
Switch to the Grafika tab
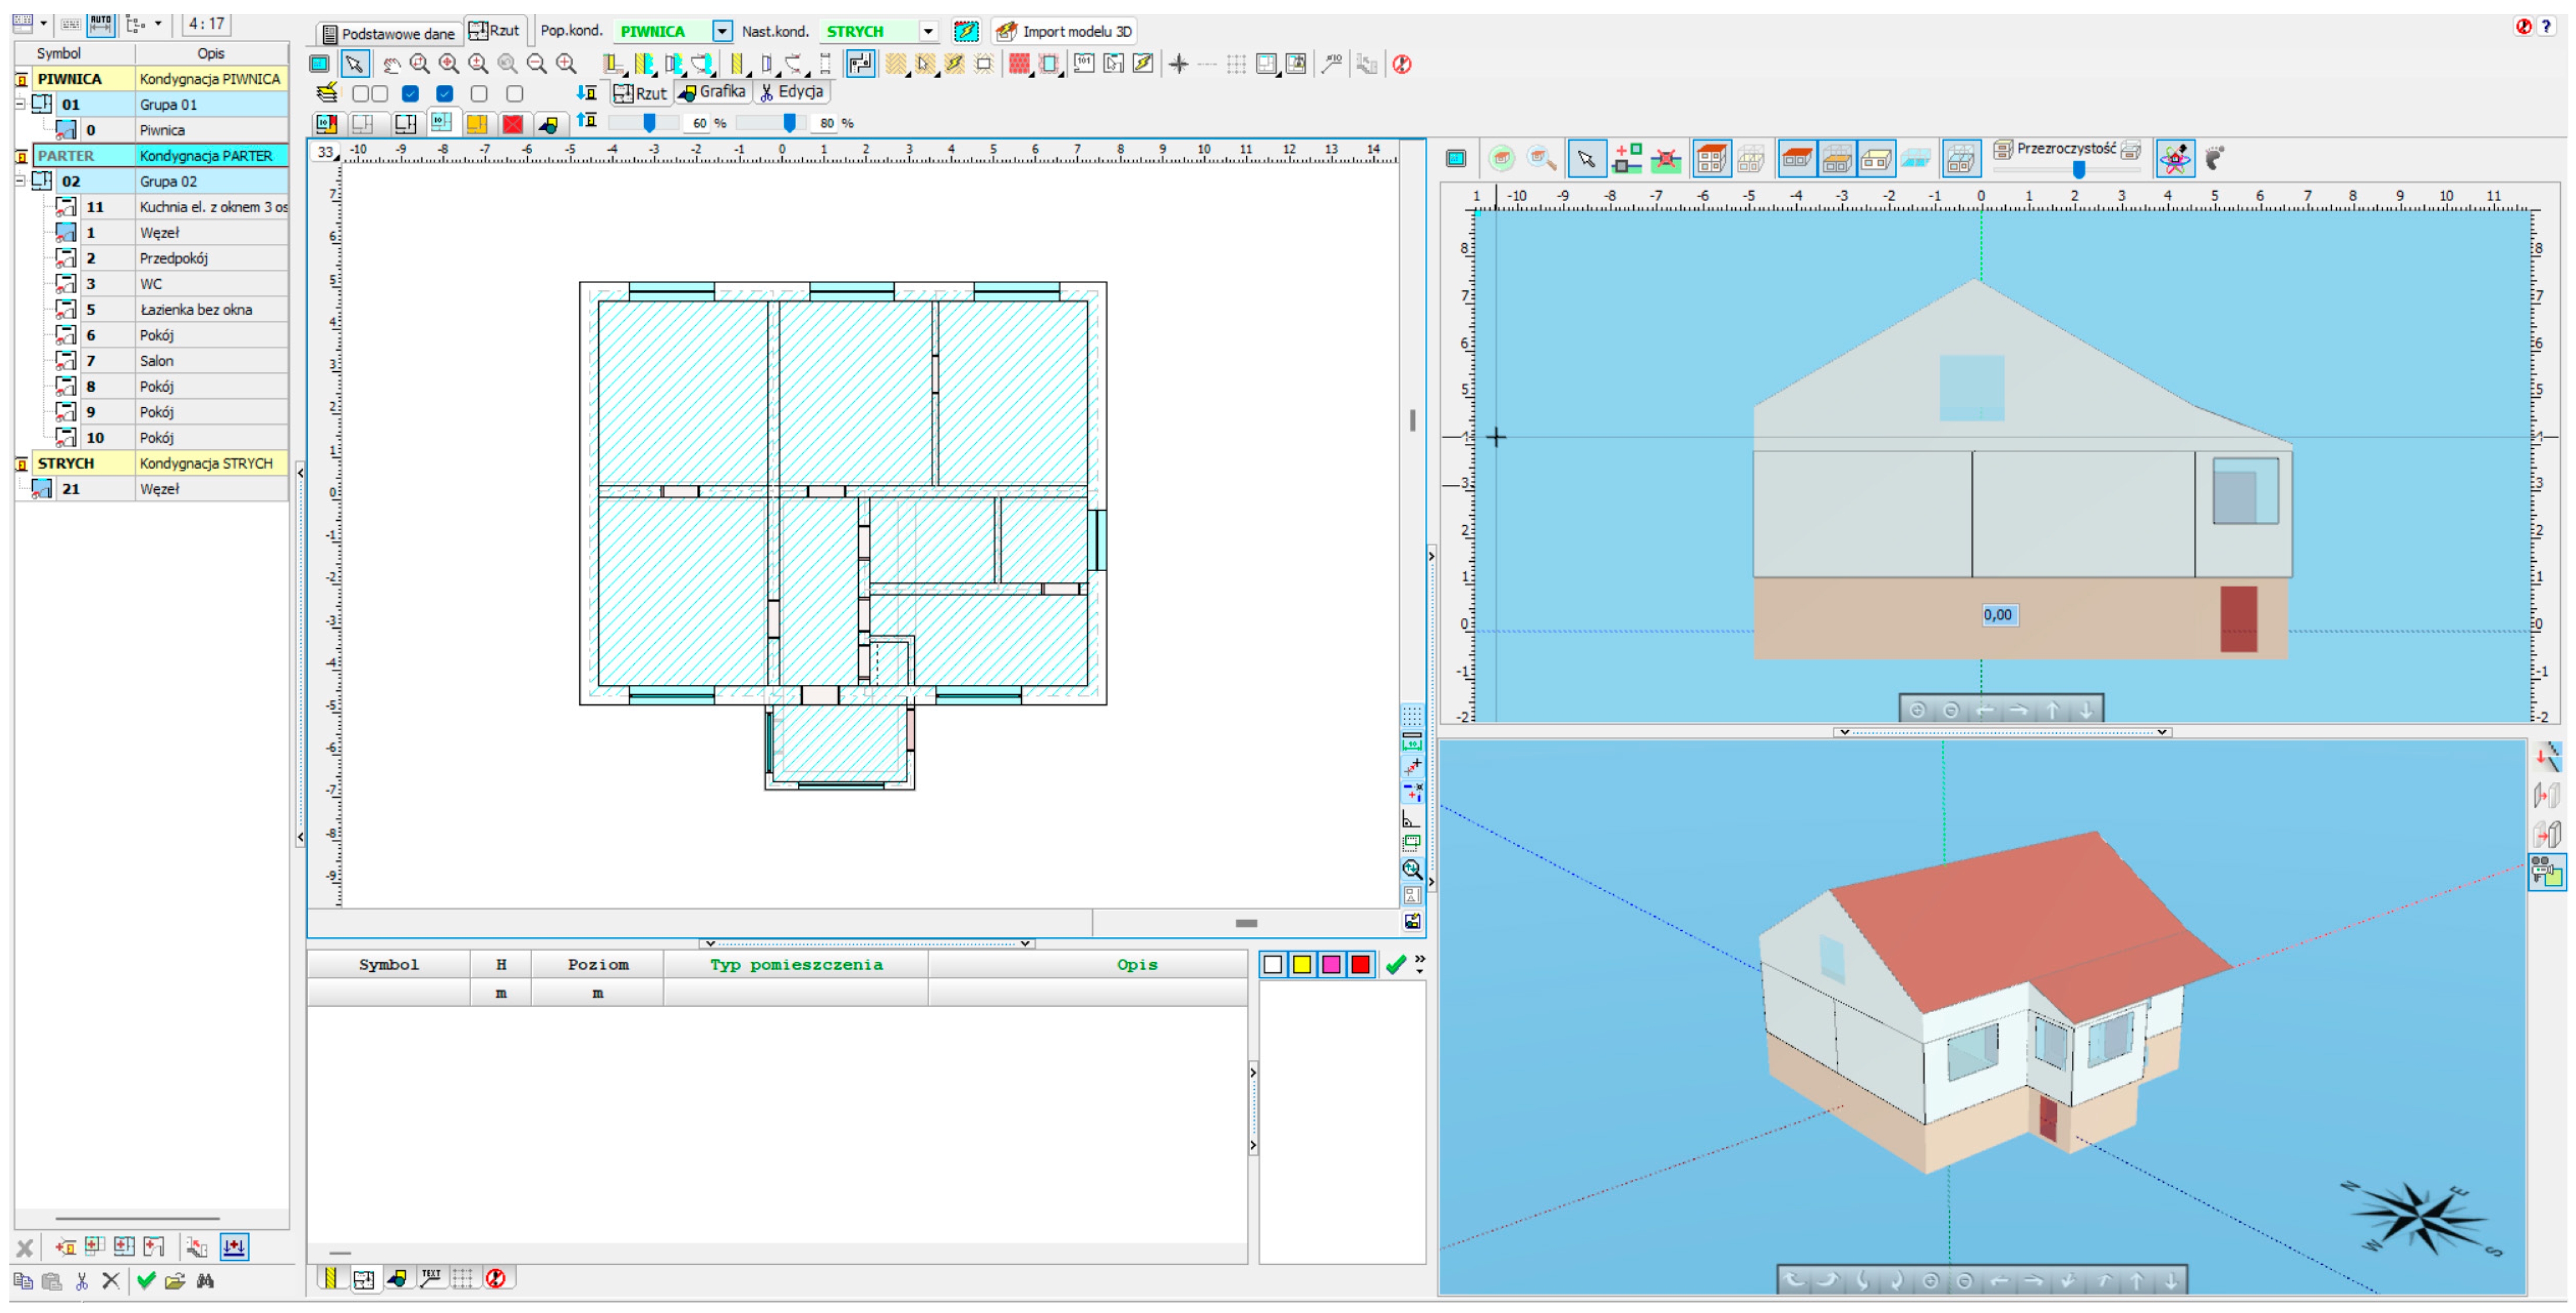tap(712, 92)
